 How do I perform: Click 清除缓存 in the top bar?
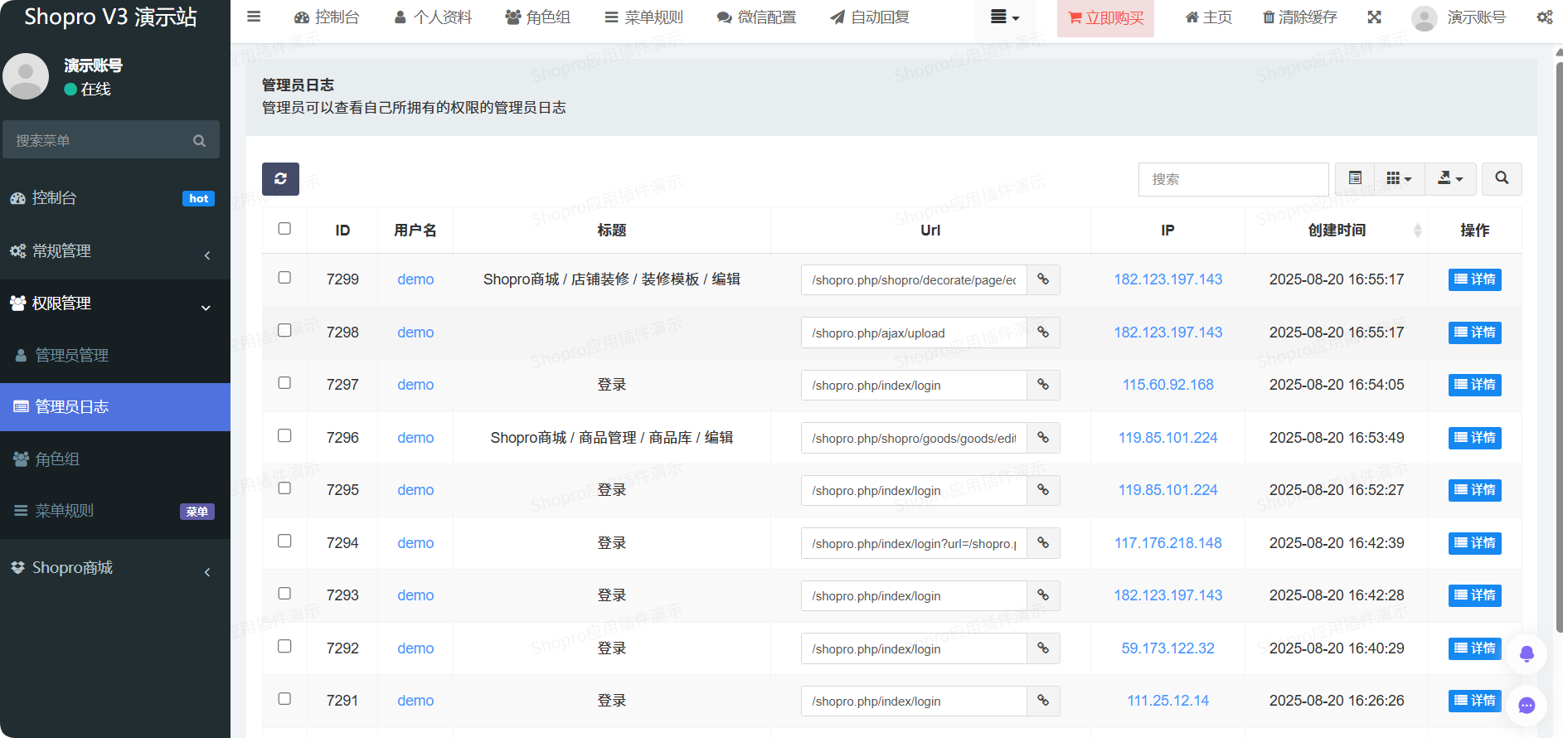(x=1299, y=17)
